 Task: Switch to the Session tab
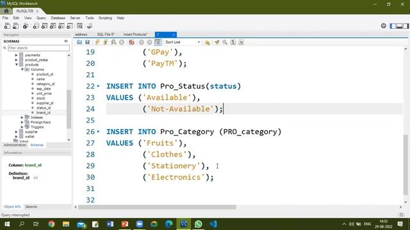coord(31,206)
